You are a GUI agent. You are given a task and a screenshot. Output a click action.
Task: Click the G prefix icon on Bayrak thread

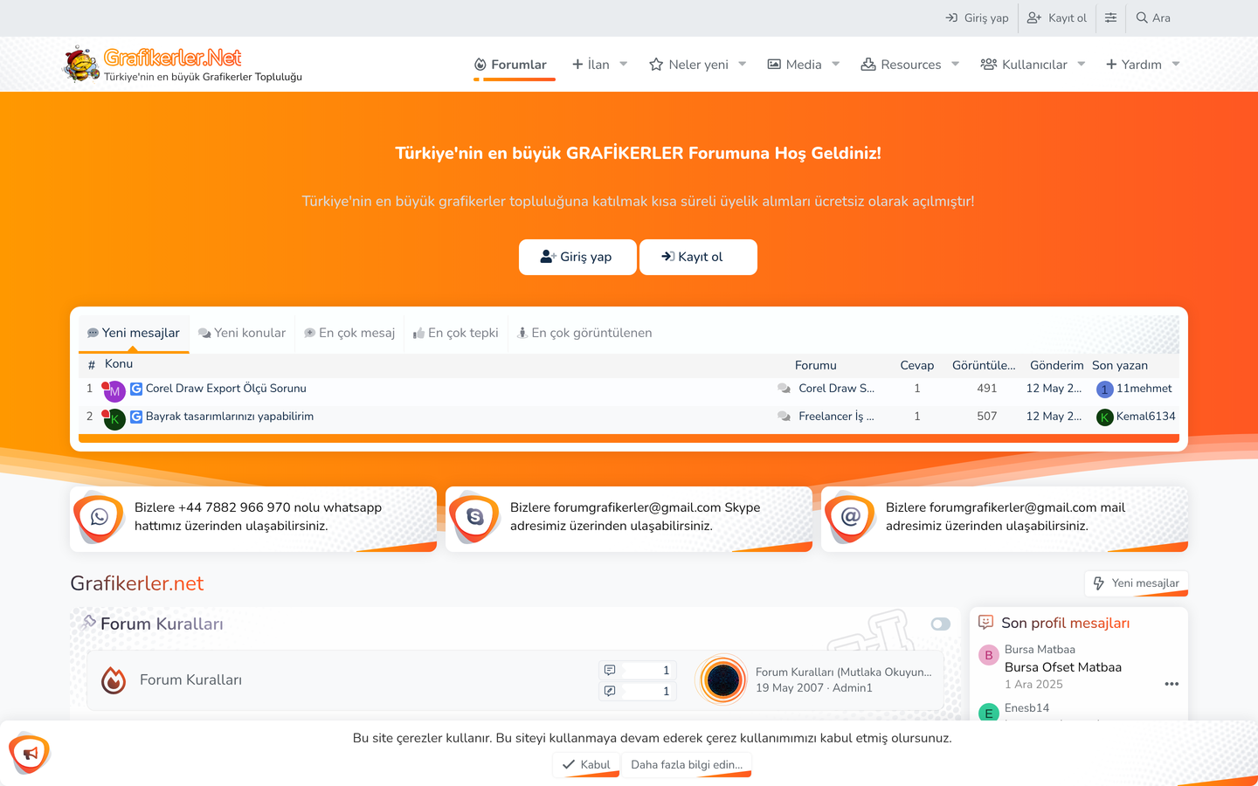[x=136, y=417]
